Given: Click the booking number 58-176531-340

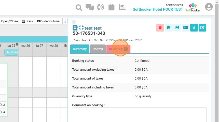Looking at the screenshot, I should (89, 33).
